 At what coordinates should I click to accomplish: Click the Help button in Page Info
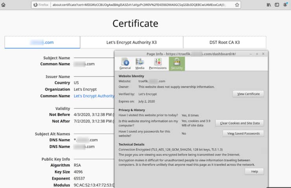254,172
